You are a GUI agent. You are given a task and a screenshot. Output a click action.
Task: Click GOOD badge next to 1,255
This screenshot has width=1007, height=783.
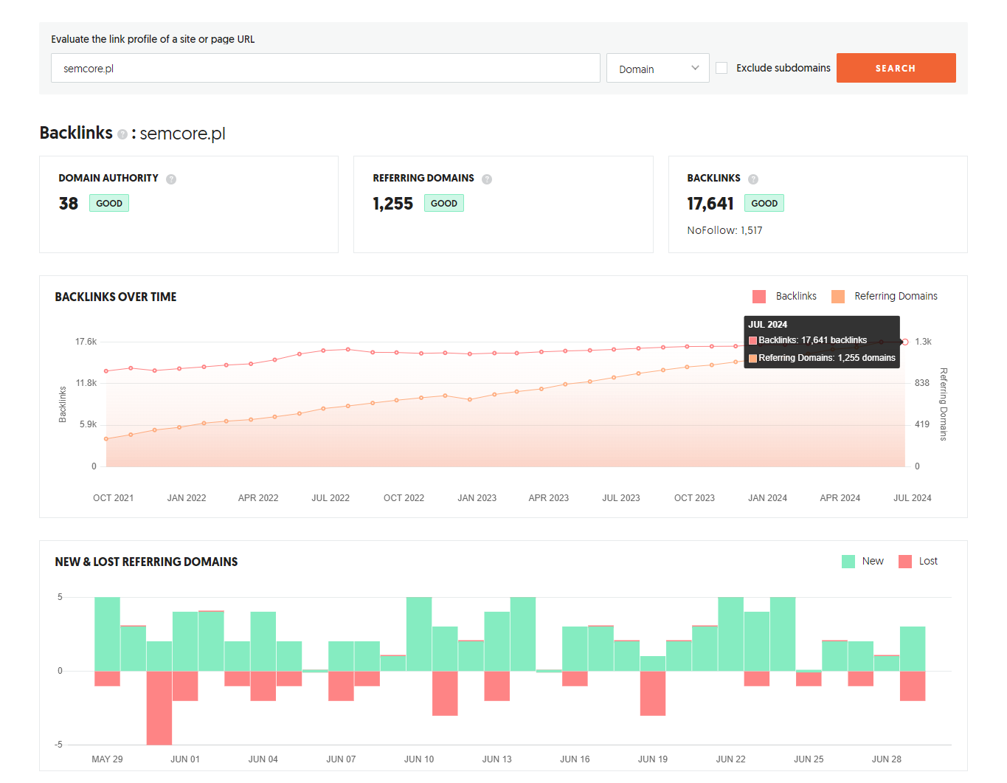pyautogui.click(x=444, y=203)
